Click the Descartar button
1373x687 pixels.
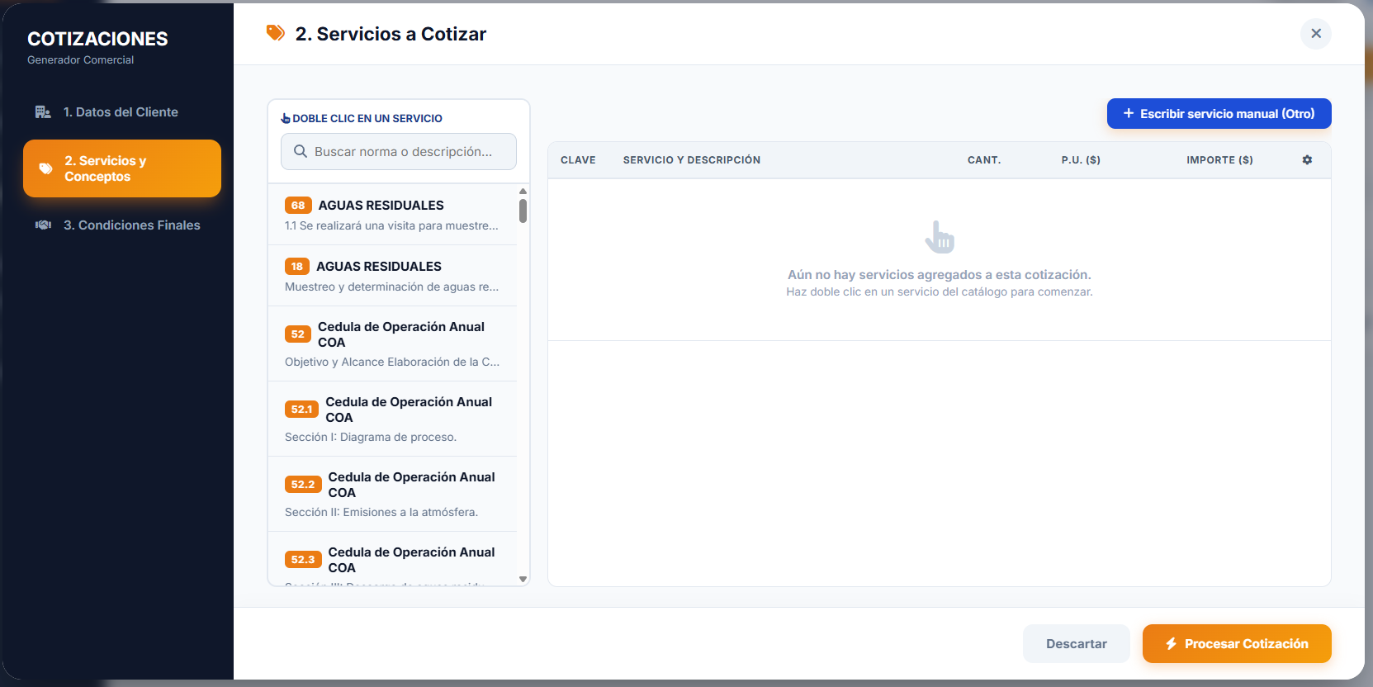[x=1077, y=644]
